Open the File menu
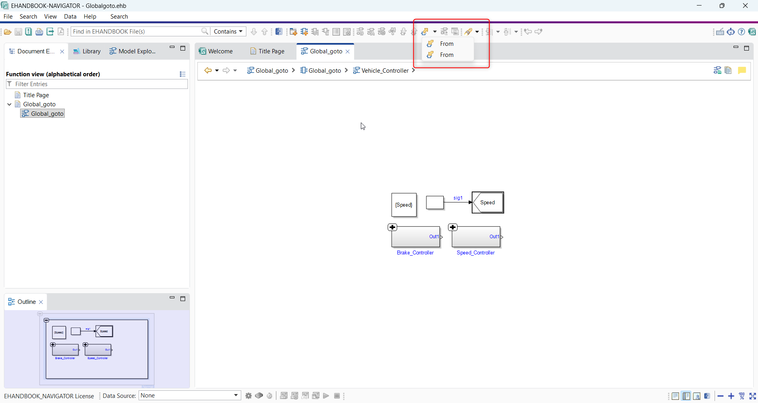The height and width of the screenshot is (403, 758). click(8, 17)
